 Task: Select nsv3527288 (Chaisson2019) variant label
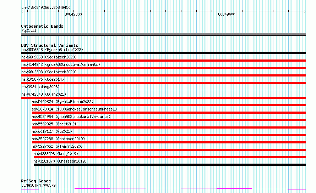[x=58, y=139]
